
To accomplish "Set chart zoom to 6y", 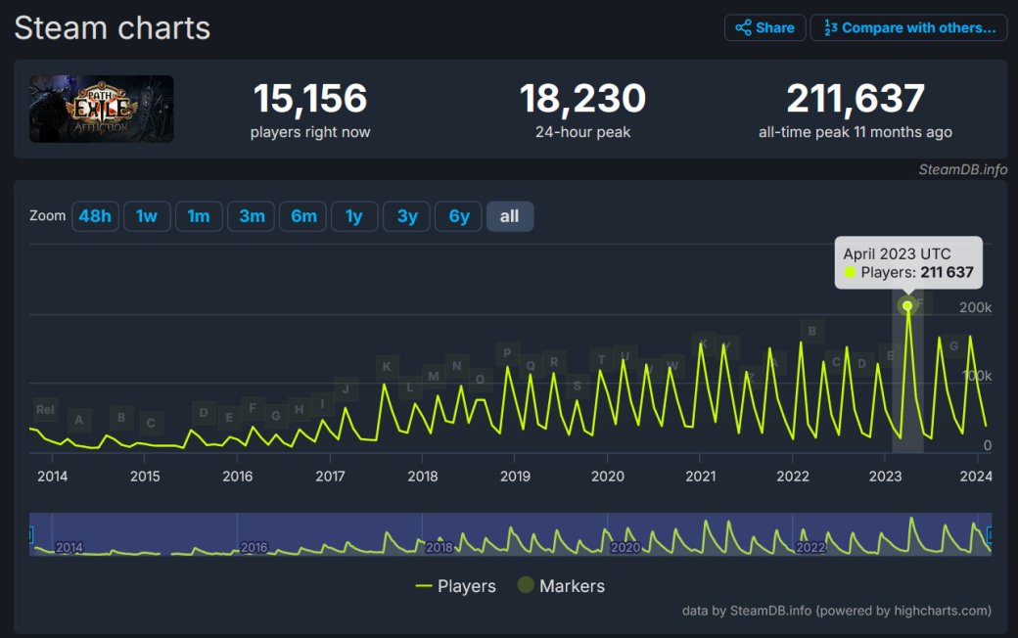I will click(x=458, y=216).
